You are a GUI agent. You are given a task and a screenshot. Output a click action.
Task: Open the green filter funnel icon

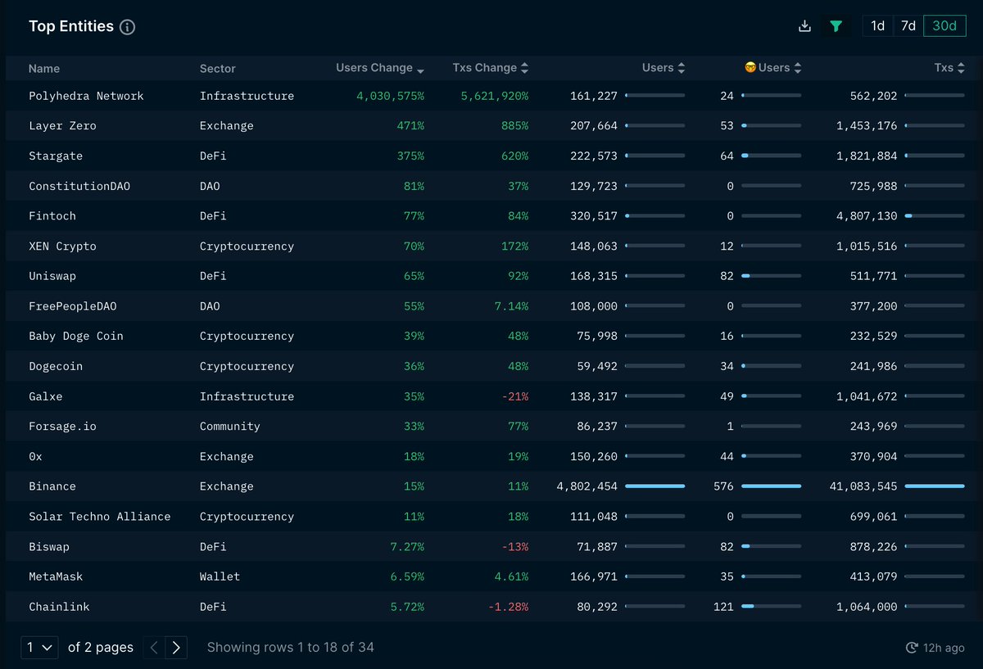coord(836,26)
